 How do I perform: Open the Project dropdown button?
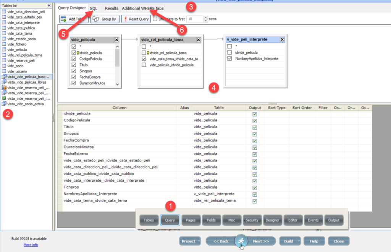click(x=190, y=241)
